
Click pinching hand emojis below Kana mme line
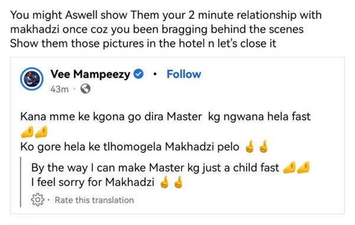point(34,132)
